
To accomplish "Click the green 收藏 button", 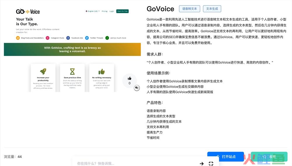I will pos(269,157).
